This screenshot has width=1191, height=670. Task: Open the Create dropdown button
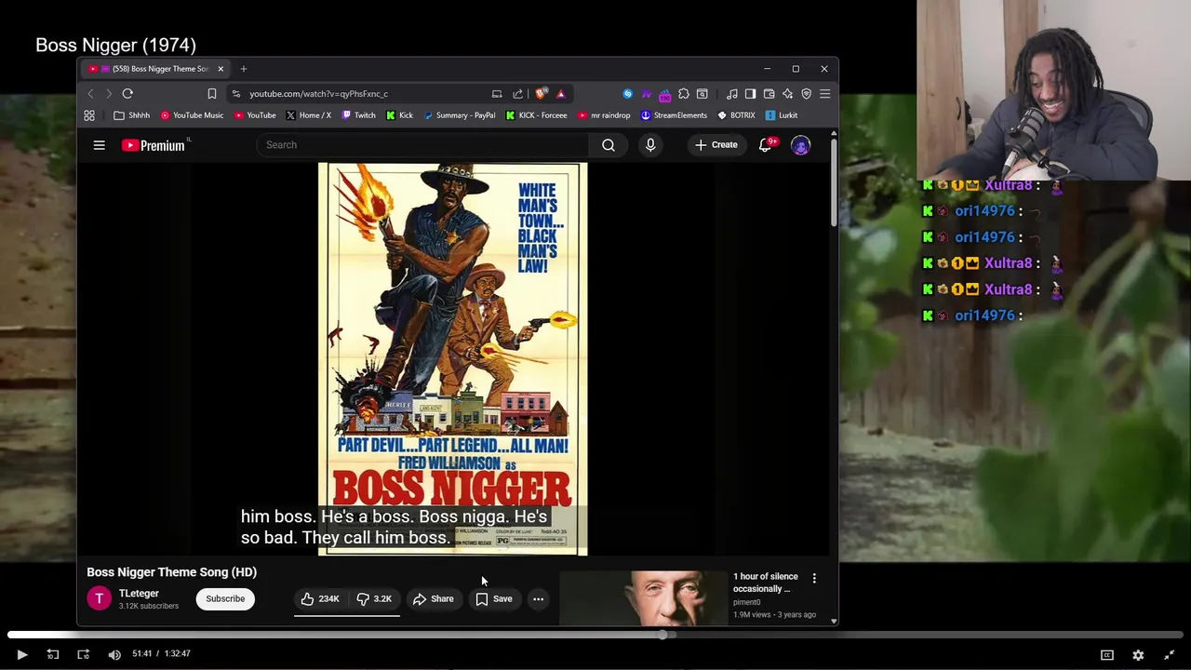(x=716, y=145)
